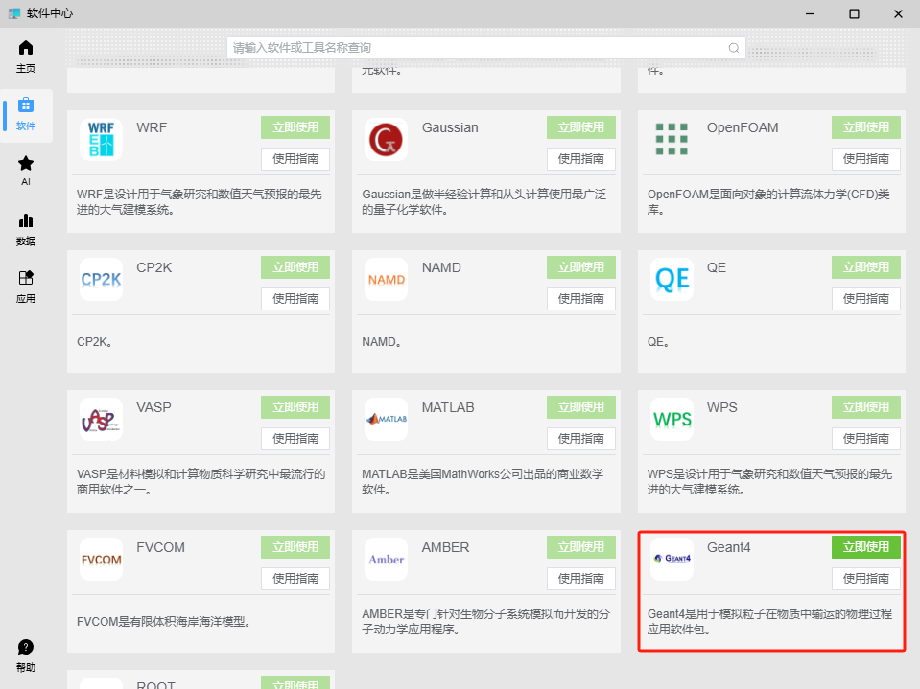920x689 pixels.
Task: Focus the software name search field
Action: pyautogui.click(x=485, y=48)
